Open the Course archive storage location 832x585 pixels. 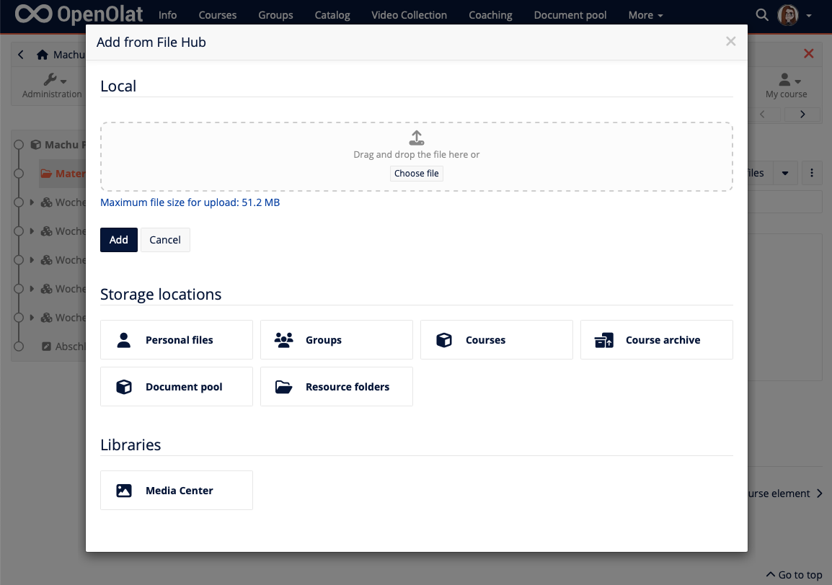click(x=656, y=339)
